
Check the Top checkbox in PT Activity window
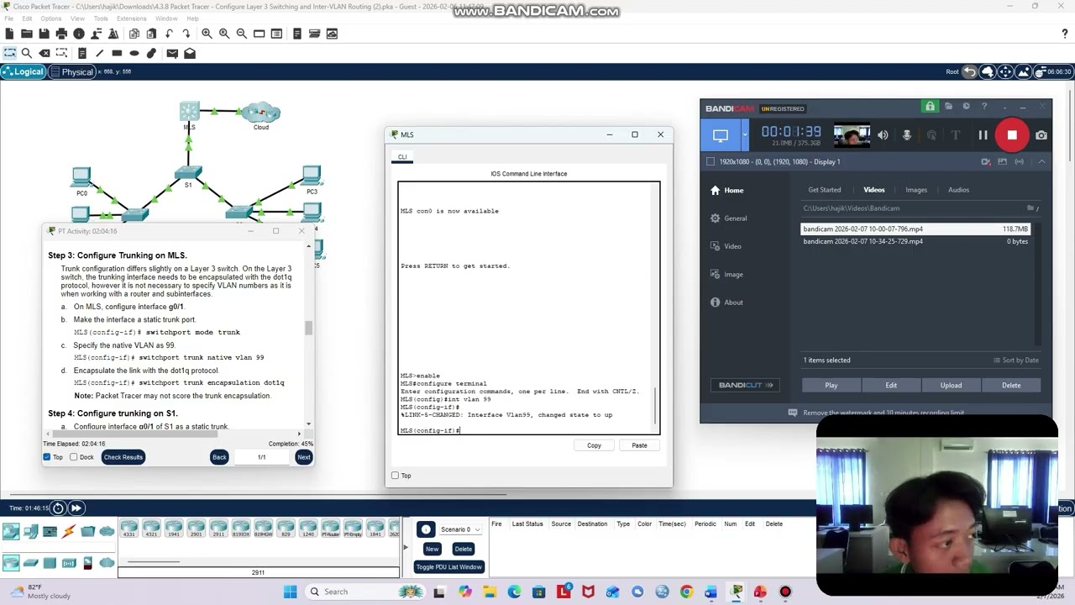(x=47, y=457)
